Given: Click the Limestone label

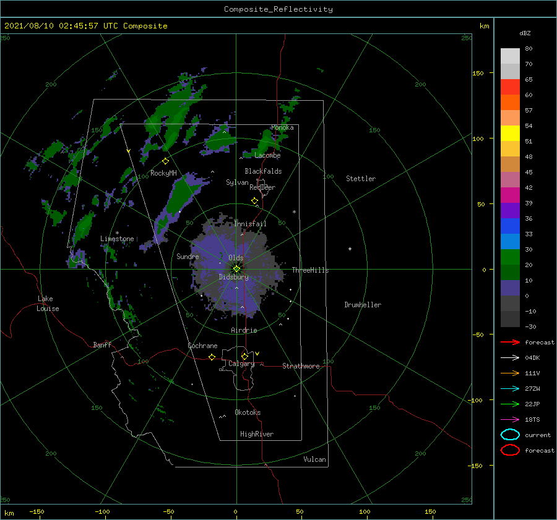Looking at the screenshot, I should click(117, 239).
